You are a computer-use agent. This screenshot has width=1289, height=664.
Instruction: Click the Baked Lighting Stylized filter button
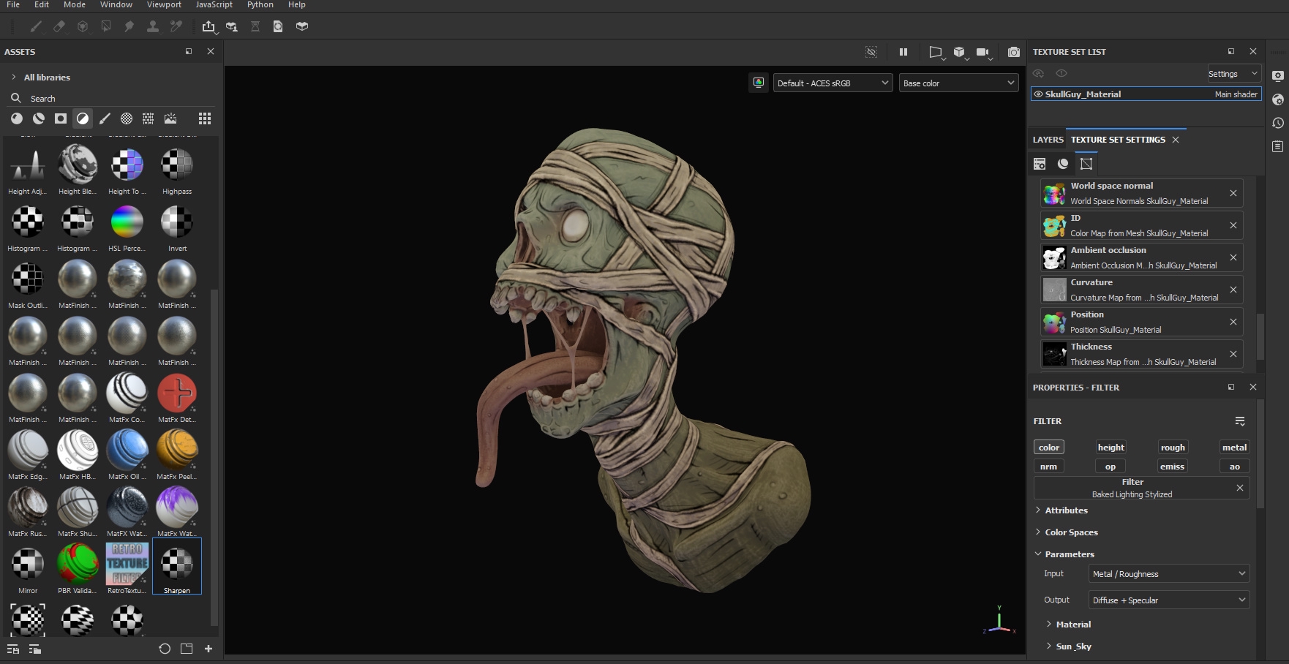click(1132, 488)
